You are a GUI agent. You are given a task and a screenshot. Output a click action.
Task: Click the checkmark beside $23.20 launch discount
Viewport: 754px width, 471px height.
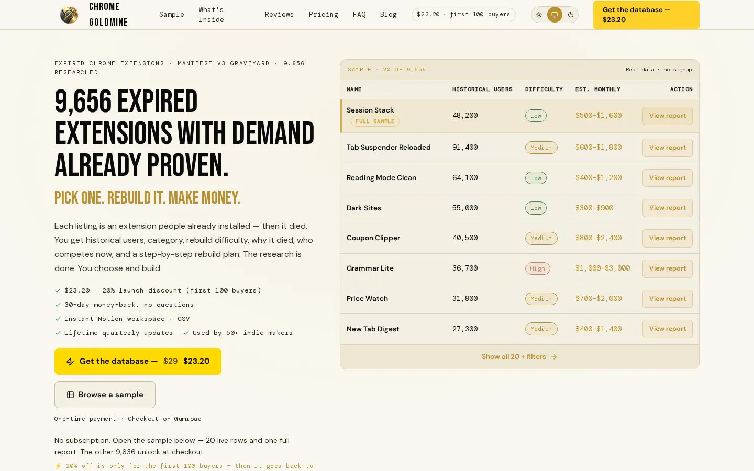(x=58, y=290)
